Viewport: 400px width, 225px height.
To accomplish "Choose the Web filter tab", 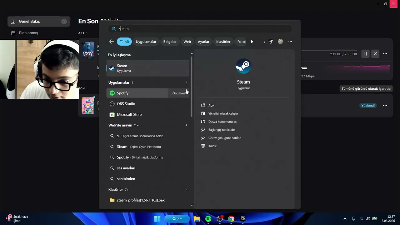I will pyautogui.click(x=187, y=42).
